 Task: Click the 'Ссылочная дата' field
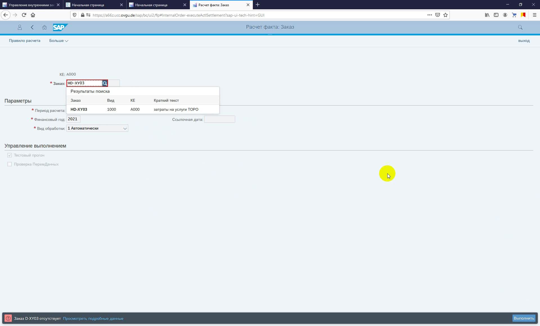pos(219,119)
